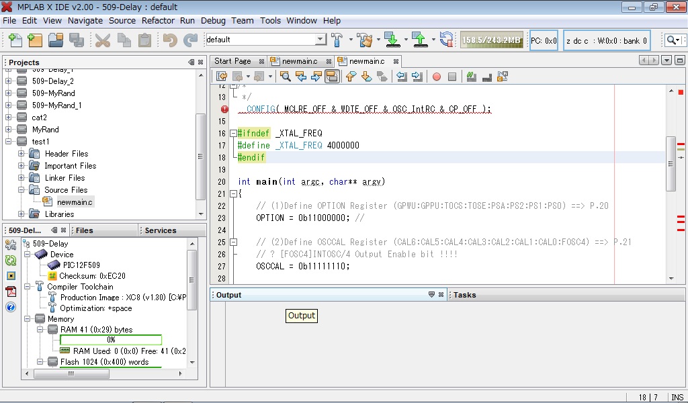Click the Make and Program Device icon
This screenshot has height=403, width=688.
392,40
